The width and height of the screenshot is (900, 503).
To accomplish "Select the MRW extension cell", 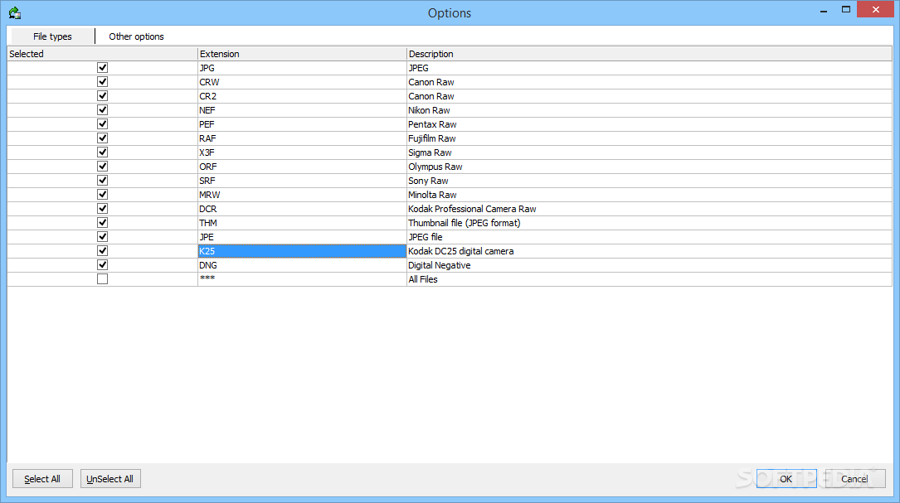I will pos(302,195).
